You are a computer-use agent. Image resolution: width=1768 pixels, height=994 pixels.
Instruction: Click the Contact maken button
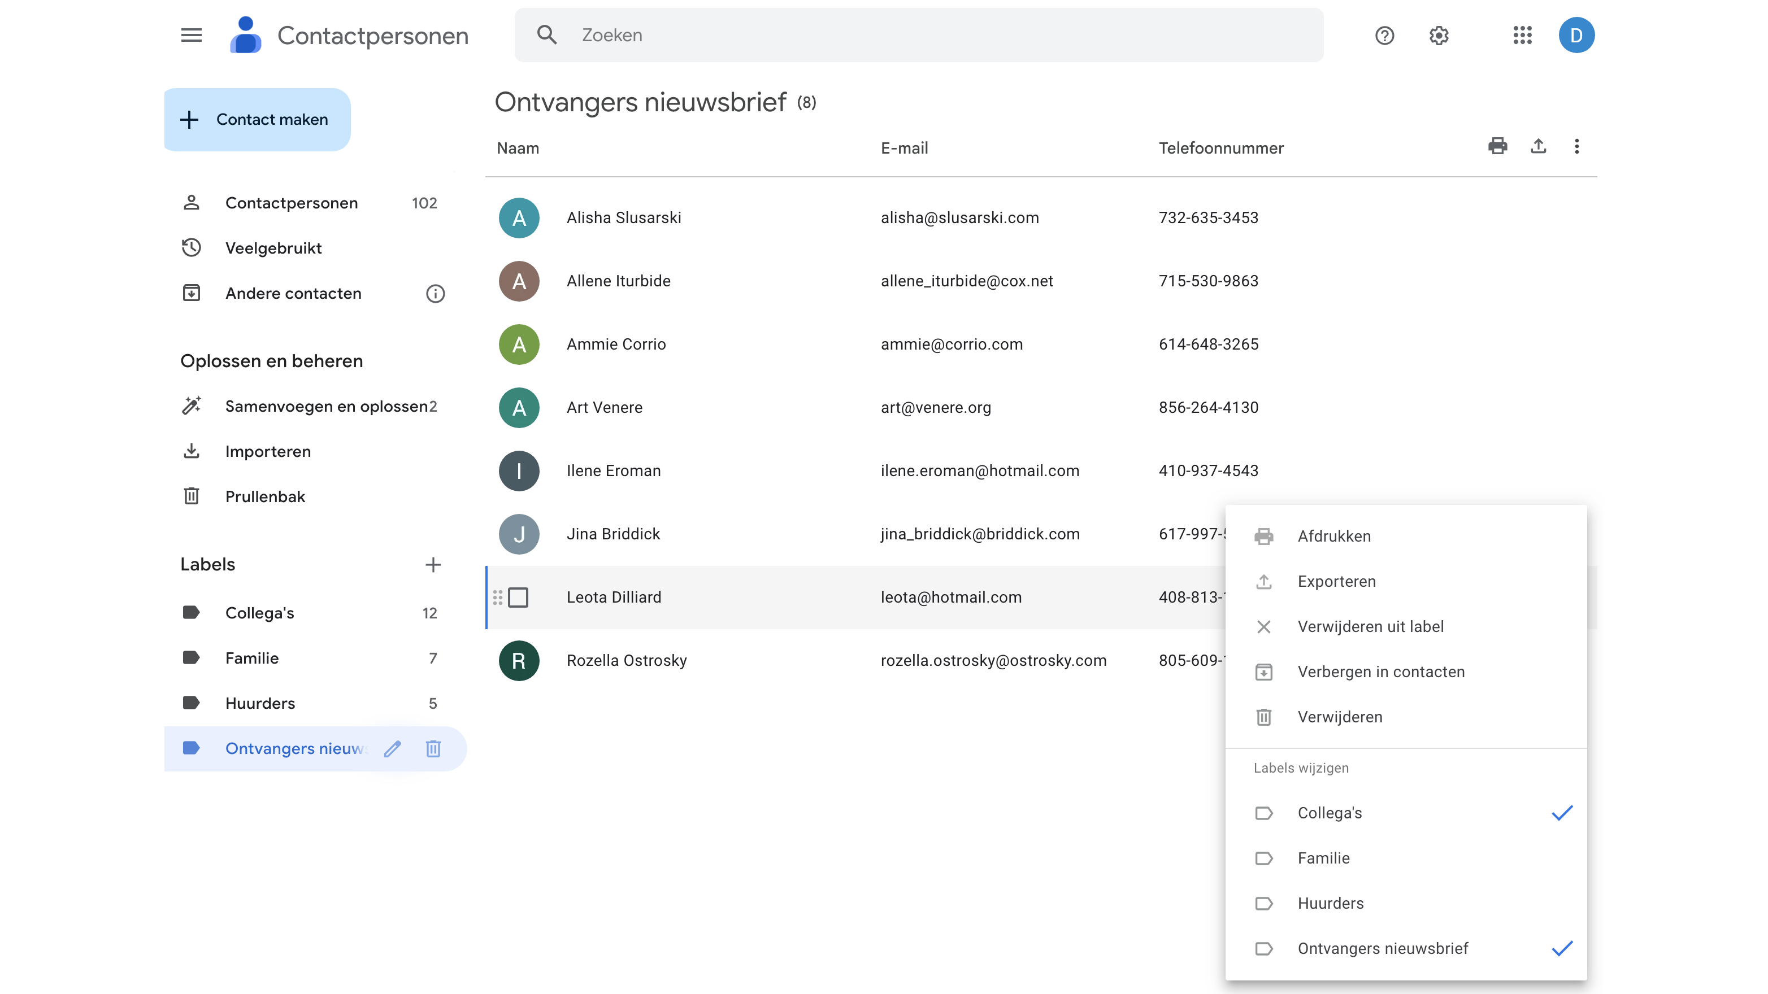tap(258, 119)
